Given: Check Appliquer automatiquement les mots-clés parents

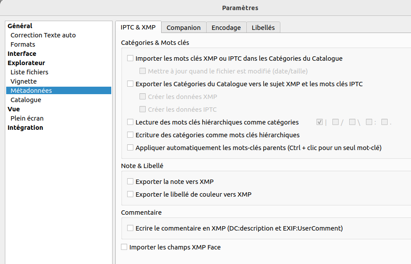Looking at the screenshot, I should pyautogui.click(x=130, y=147).
